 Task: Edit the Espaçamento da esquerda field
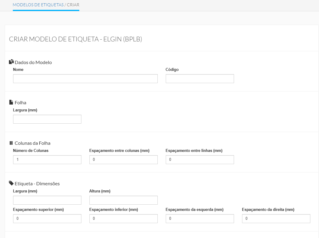coord(200,219)
